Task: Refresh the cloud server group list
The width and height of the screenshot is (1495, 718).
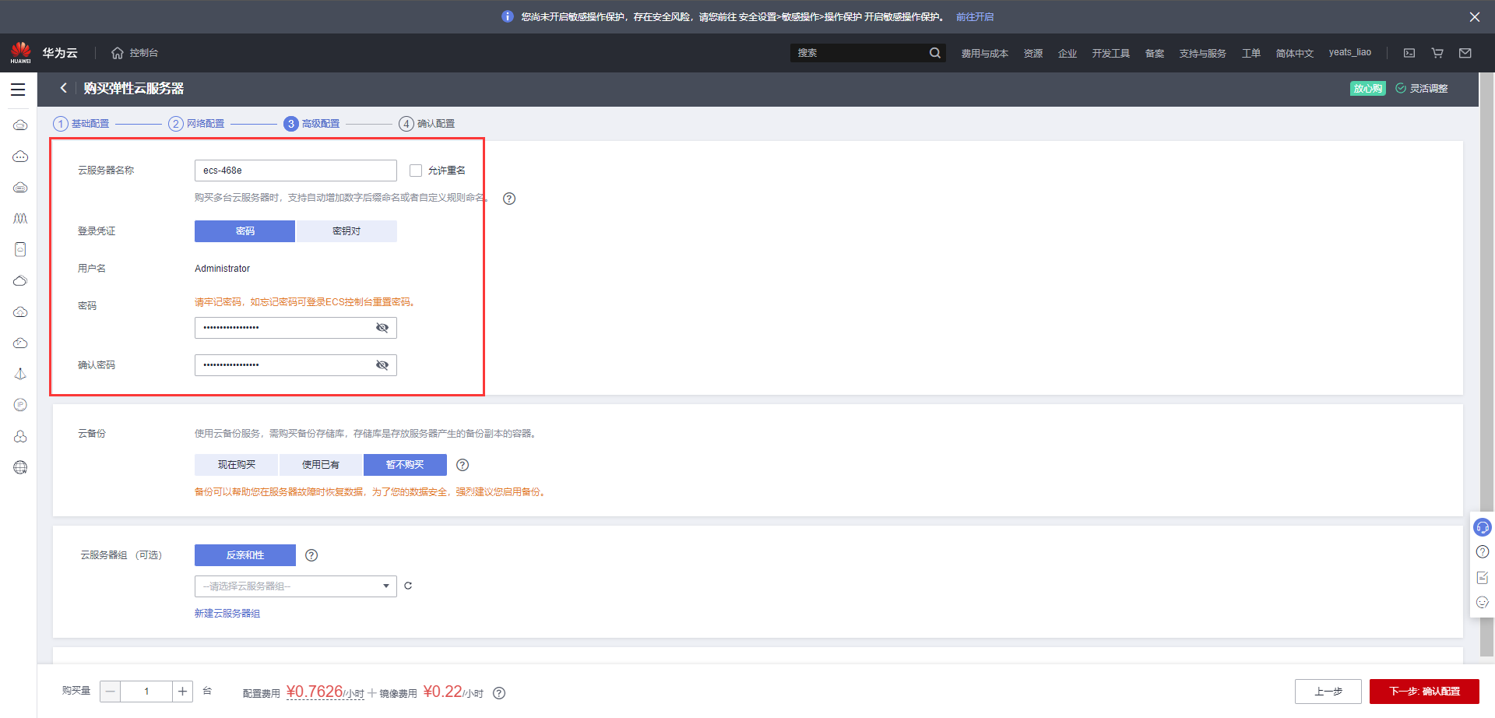Action: 408,586
